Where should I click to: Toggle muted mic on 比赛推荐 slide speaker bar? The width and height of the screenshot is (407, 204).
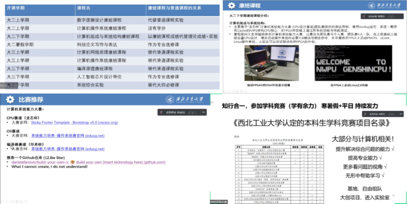coord(161,112)
